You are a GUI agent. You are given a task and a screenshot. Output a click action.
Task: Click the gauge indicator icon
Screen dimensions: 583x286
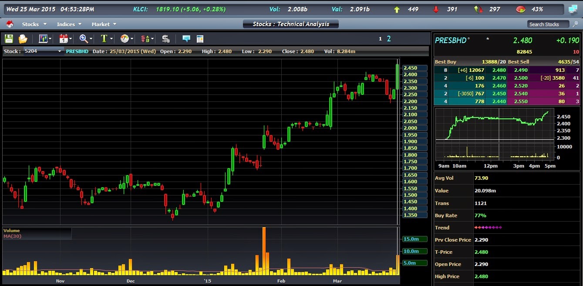(x=125, y=39)
